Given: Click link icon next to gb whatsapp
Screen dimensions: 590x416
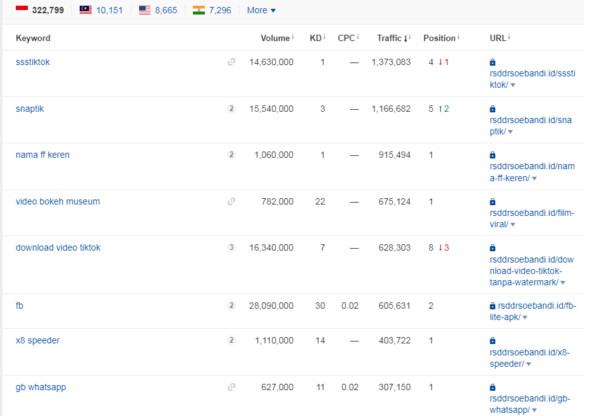Looking at the screenshot, I should click(x=231, y=387).
